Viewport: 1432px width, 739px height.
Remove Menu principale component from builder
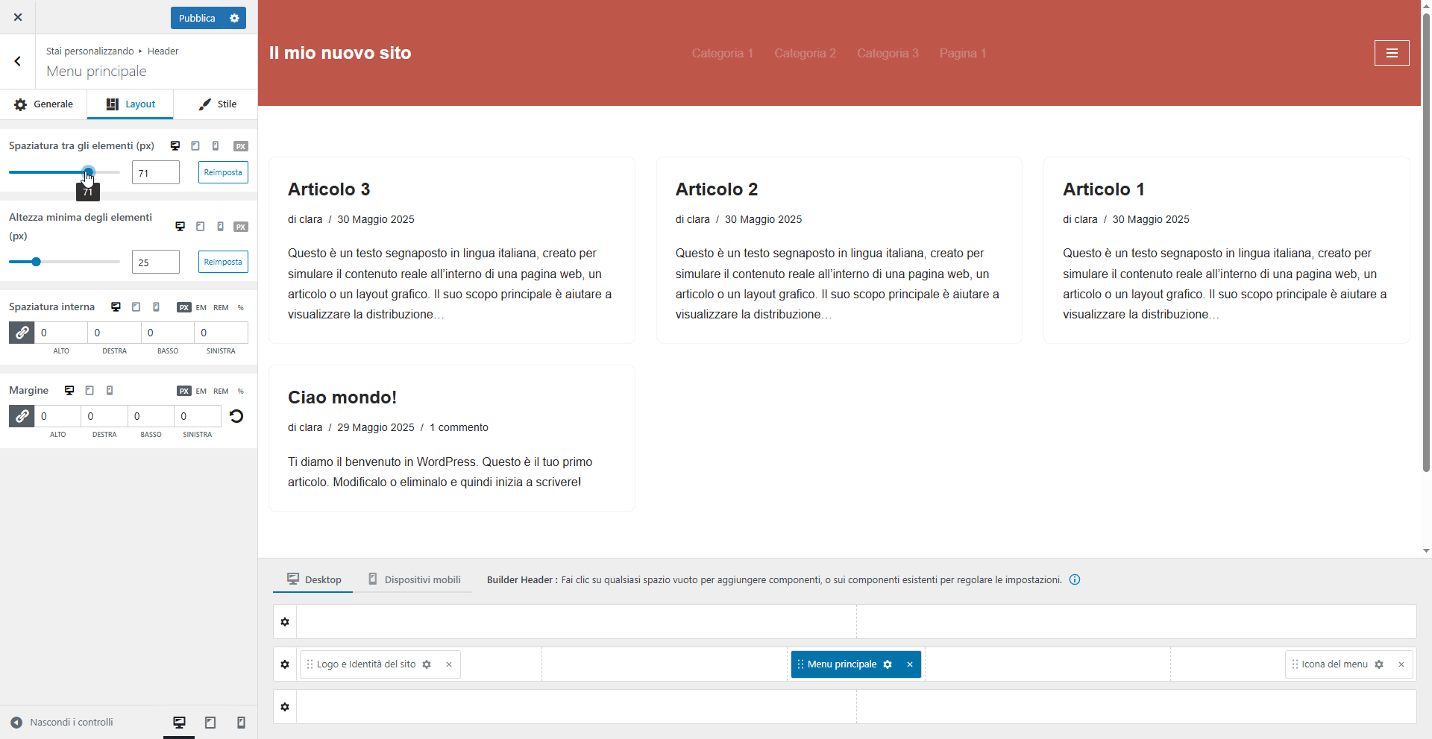pyautogui.click(x=910, y=664)
